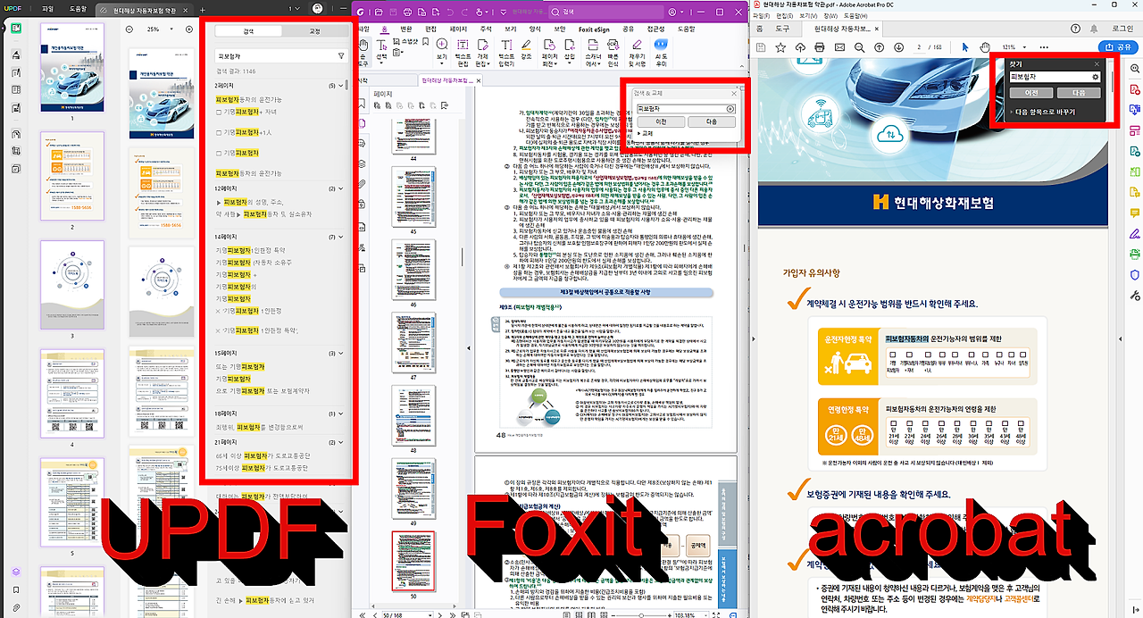
Task: Select the Acrobat arrow selection tool
Action: coord(965,47)
